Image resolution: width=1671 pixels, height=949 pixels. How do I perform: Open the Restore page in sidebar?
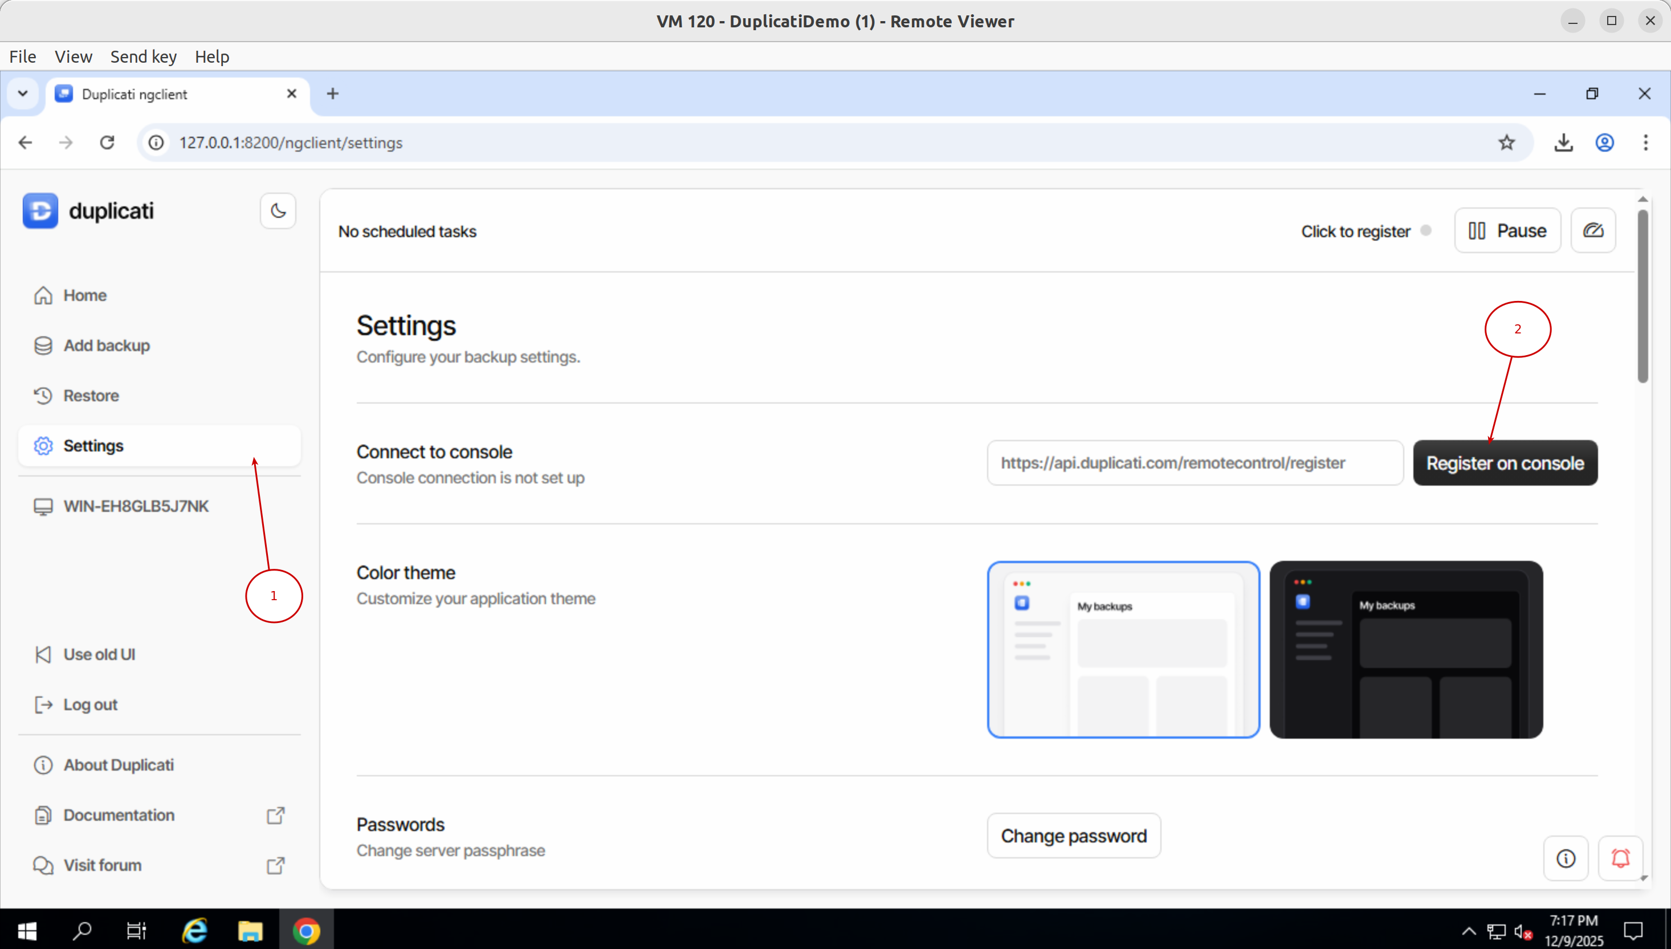coord(91,396)
